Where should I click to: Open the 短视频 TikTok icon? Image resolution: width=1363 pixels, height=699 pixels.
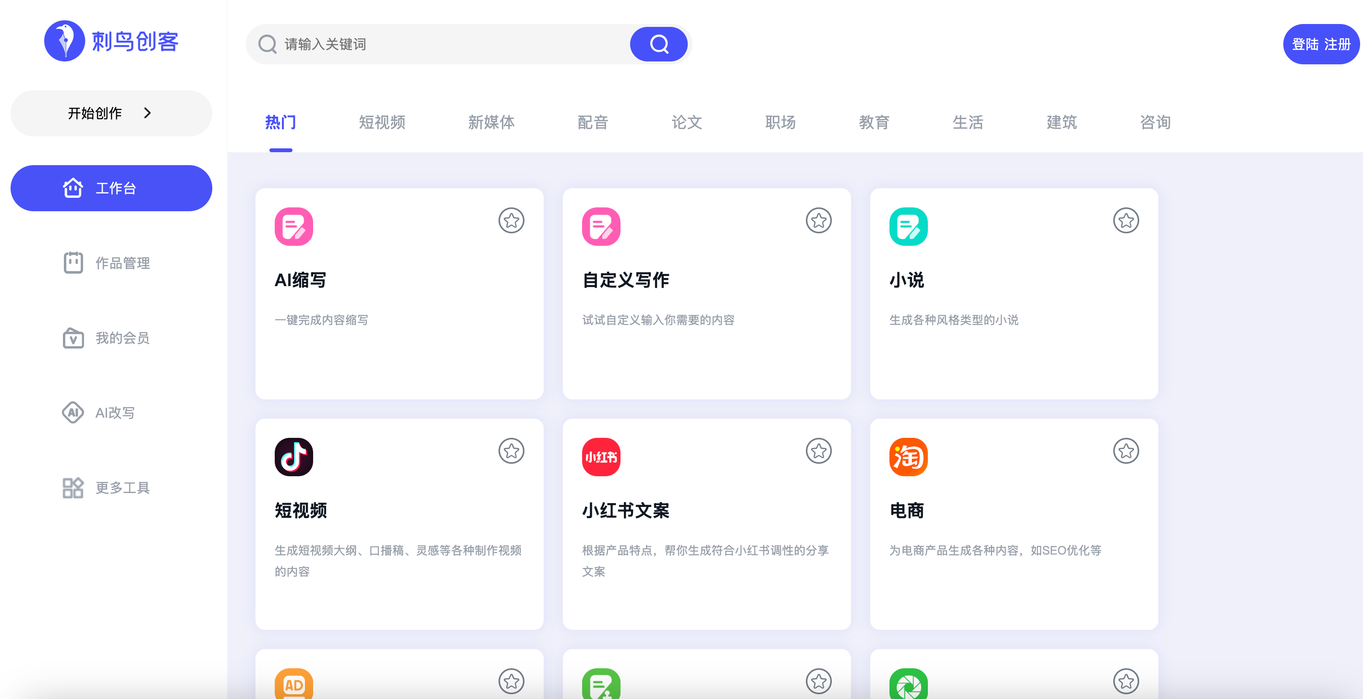pyautogui.click(x=293, y=457)
